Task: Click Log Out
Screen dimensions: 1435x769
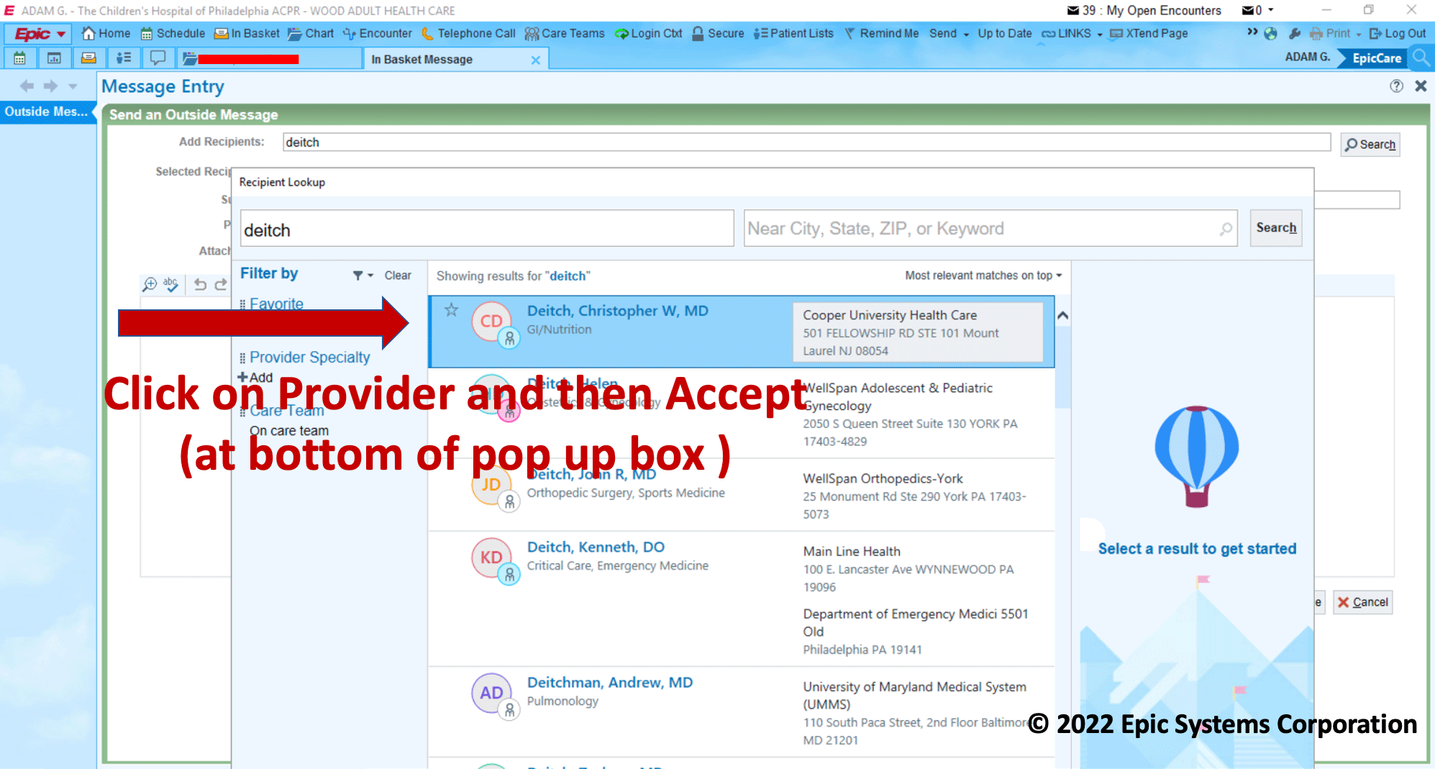Action: pyautogui.click(x=1397, y=33)
